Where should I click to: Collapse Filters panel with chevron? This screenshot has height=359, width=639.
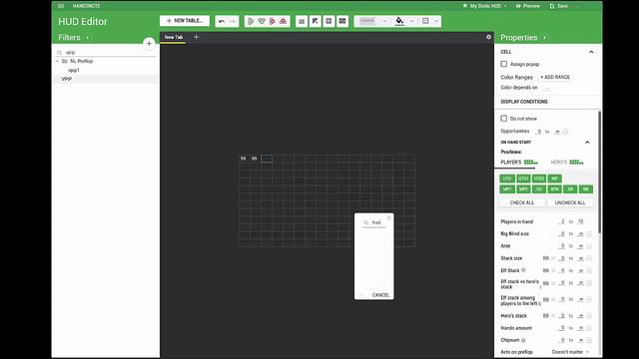(x=88, y=38)
